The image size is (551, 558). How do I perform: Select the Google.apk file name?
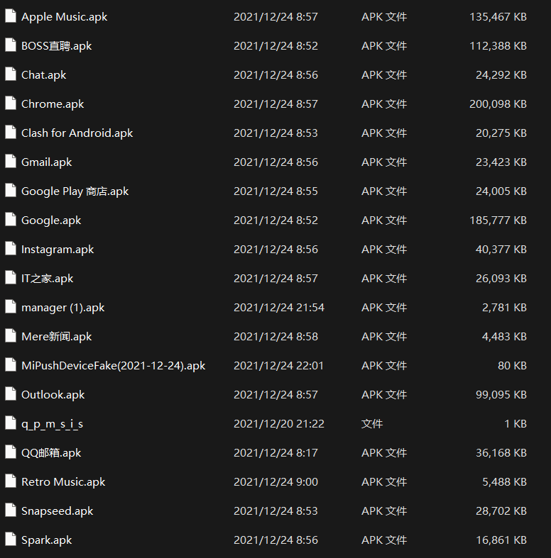[x=51, y=221]
